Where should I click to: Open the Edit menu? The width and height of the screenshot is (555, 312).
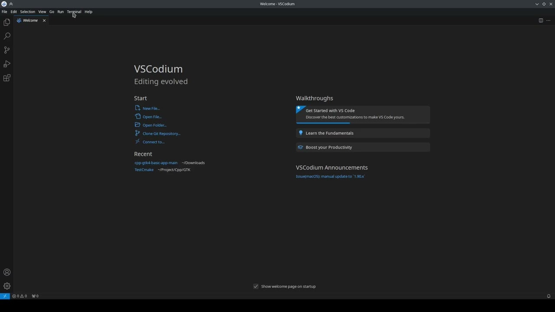pos(14,12)
